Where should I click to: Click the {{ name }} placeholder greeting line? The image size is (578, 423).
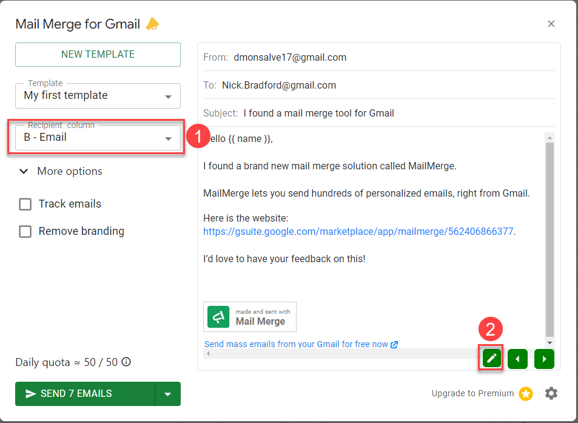[x=238, y=138]
